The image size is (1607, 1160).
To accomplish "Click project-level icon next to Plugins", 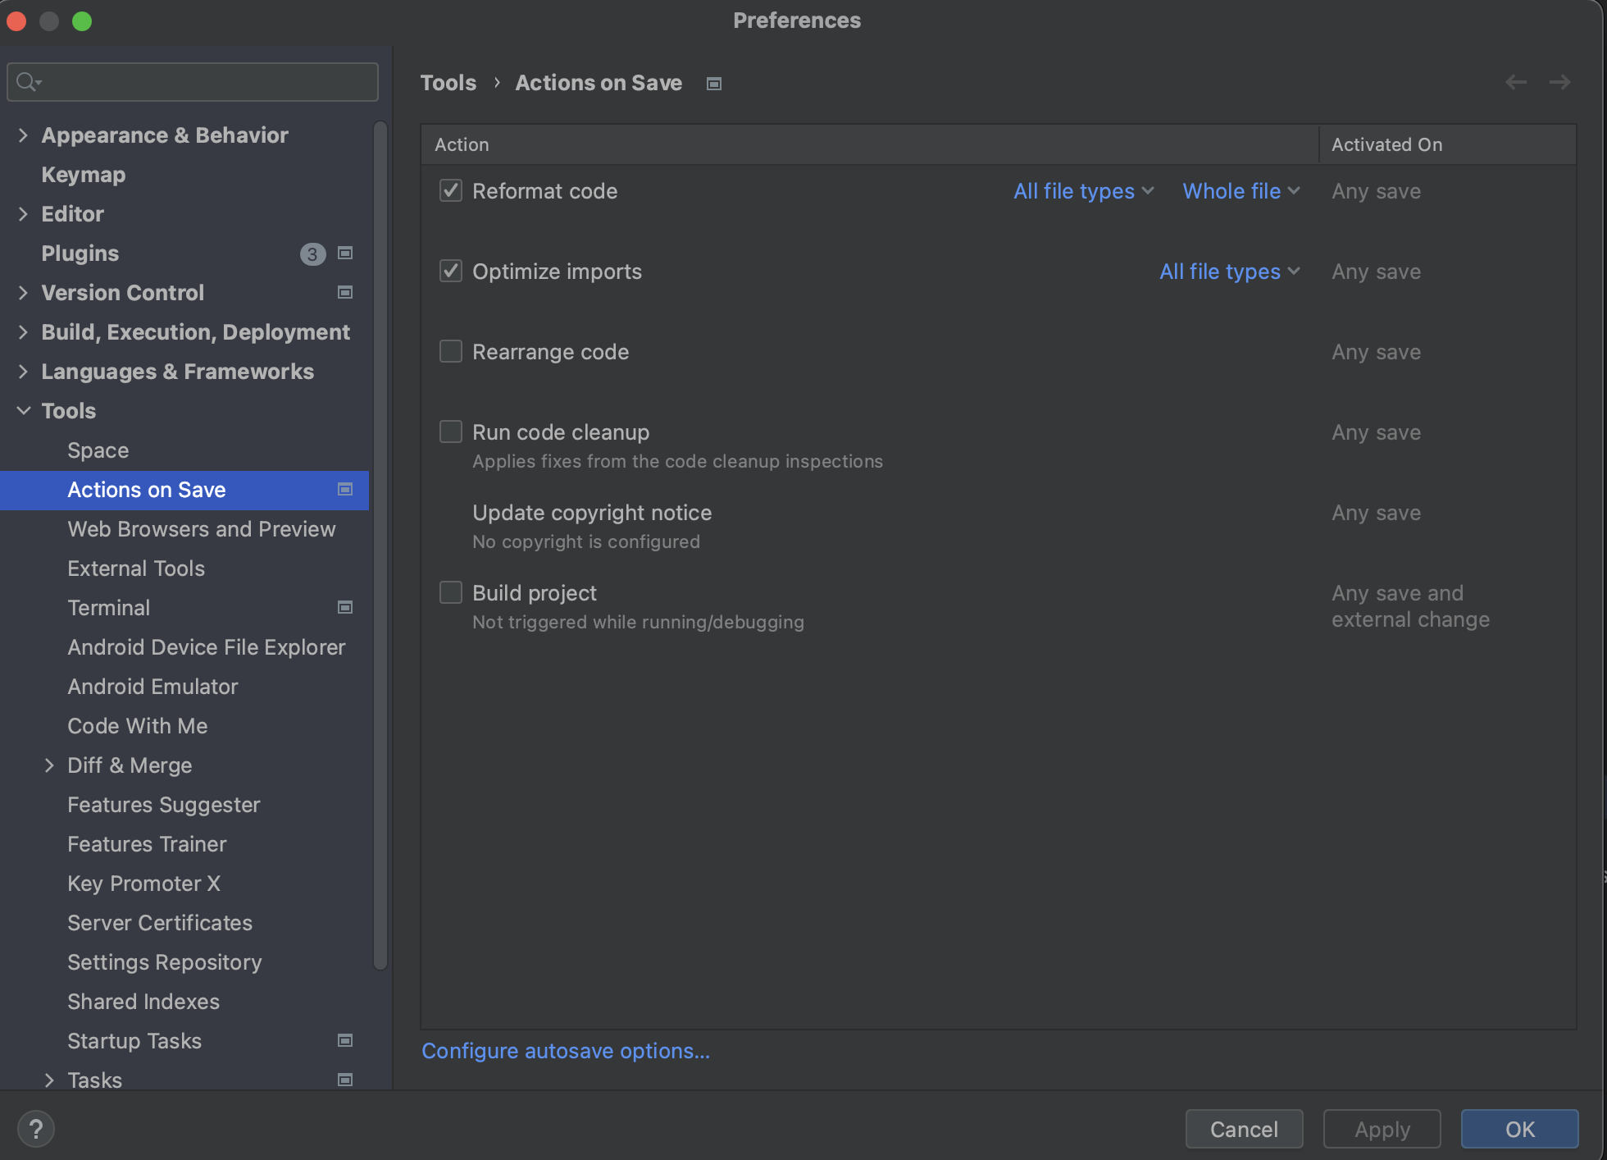I will [345, 253].
